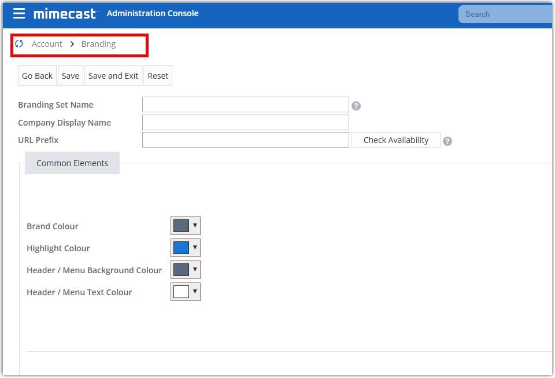
Task: Go to Account in the breadcrumb
Action: tap(47, 44)
